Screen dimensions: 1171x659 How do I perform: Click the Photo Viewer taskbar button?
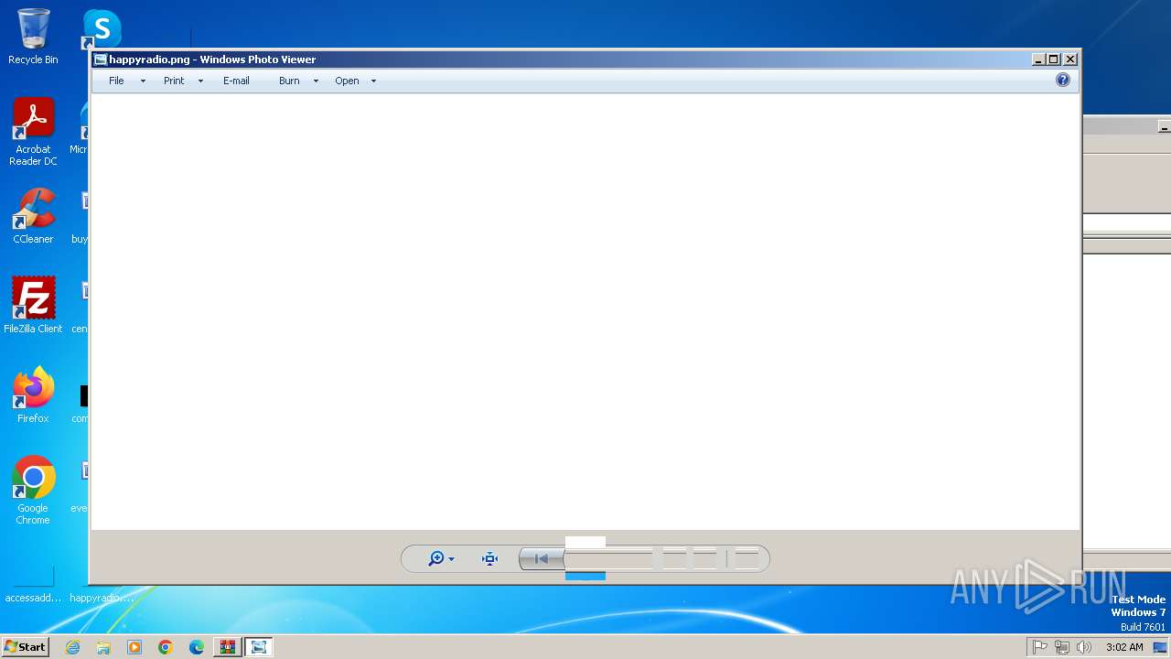point(259,647)
